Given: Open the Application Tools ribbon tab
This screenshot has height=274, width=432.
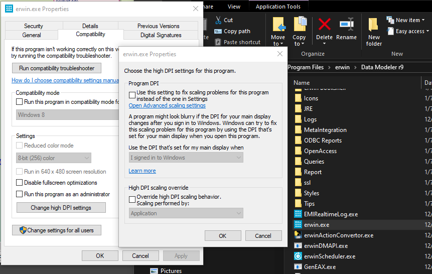Looking at the screenshot, I should [x=278, y=7].
